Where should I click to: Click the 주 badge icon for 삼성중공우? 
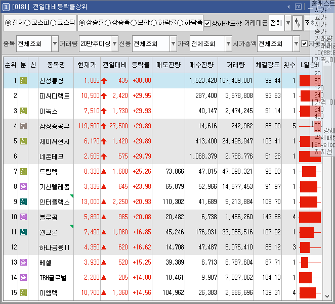(x=23, y=126)
